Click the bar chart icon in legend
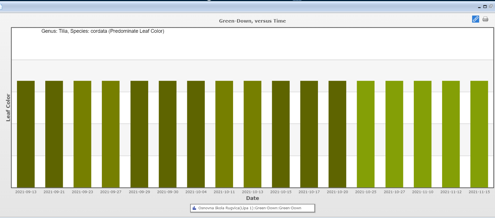Screen dimensions: 495x218 click(194, 208)
